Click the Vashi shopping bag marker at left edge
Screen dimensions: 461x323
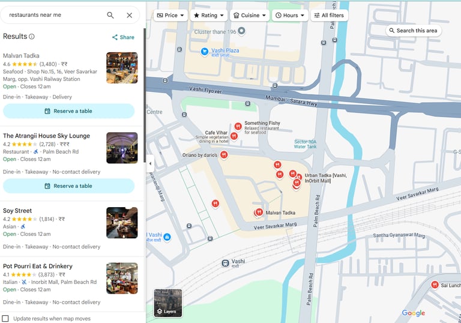coord(167,237)
